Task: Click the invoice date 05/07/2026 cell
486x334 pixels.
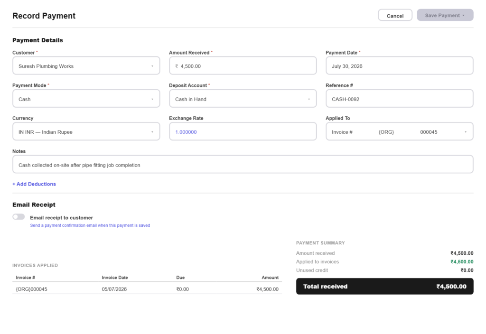Action: 114,289
